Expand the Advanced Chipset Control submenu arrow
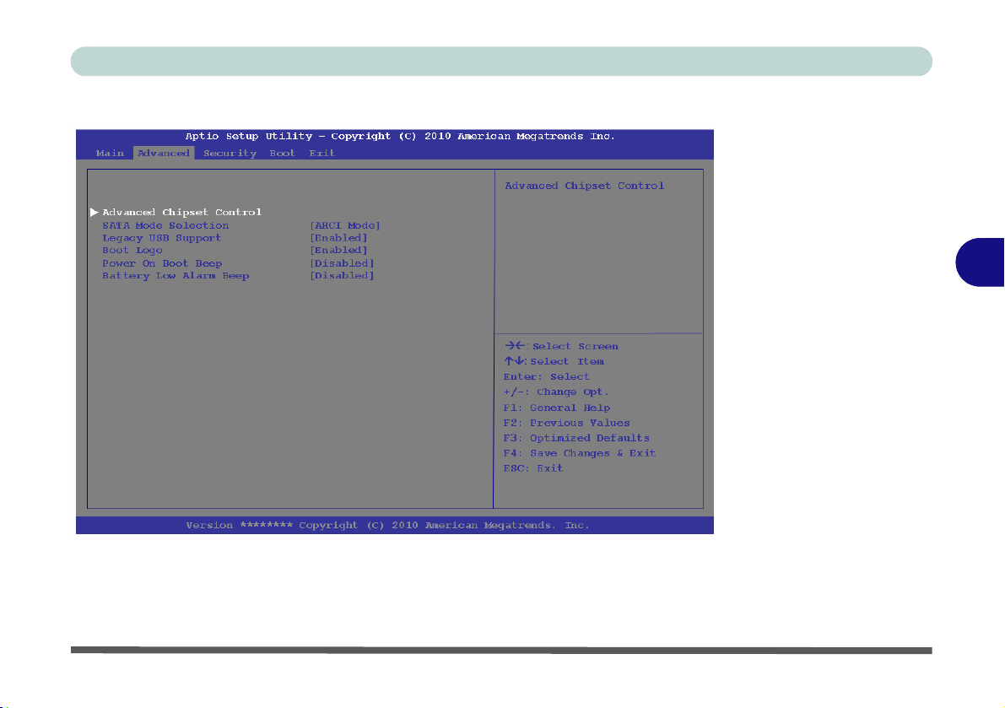Screen dimensions: 1005x708 coord(95,212)
